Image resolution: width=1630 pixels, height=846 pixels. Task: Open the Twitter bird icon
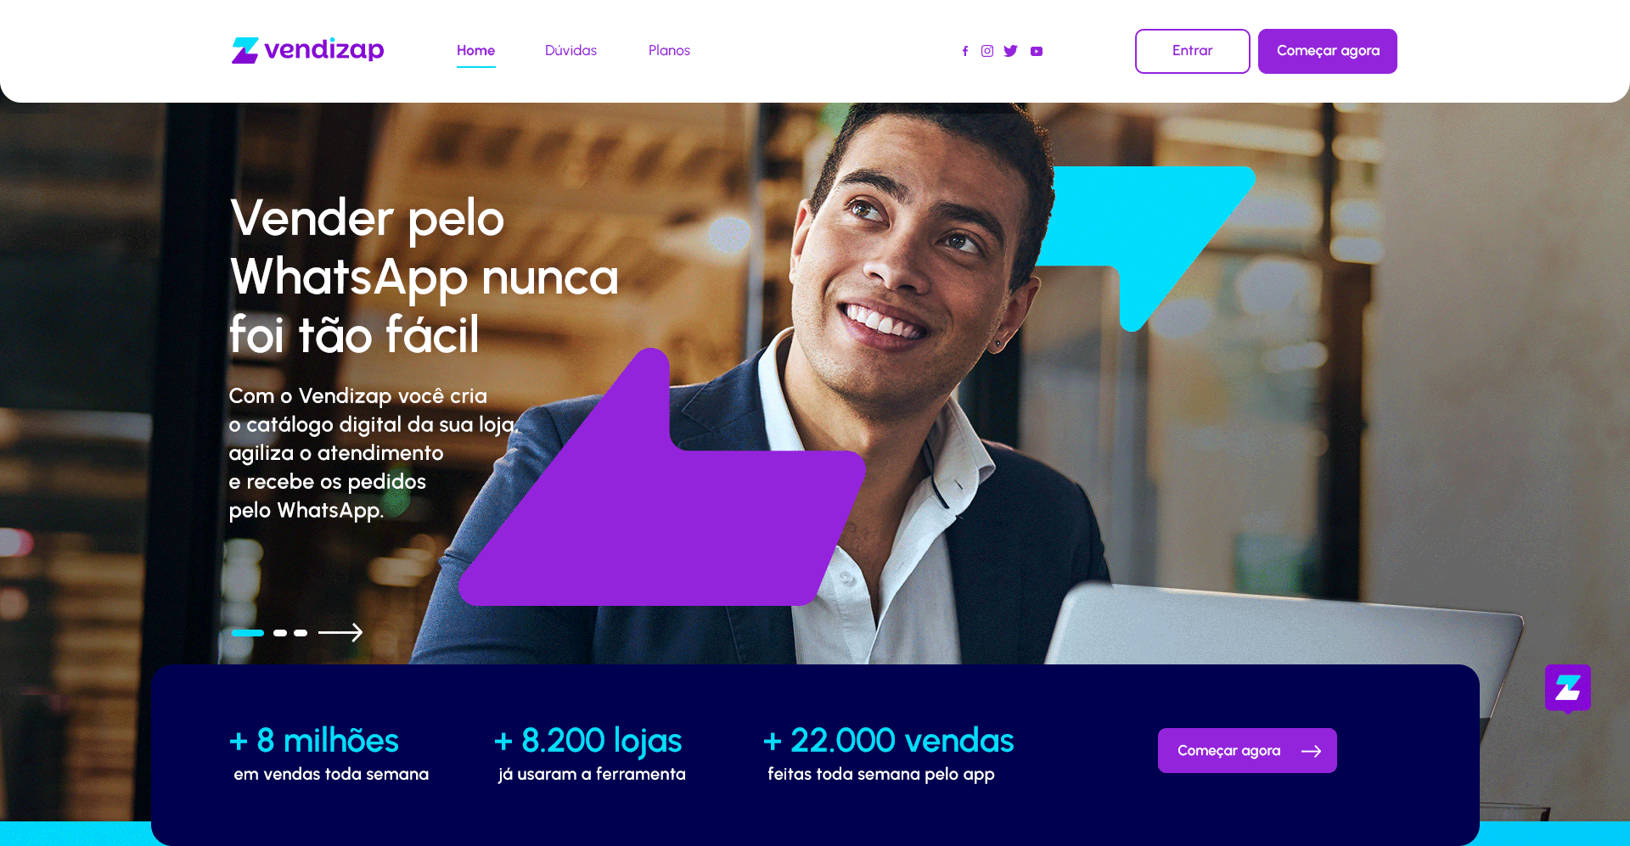pyautogui.click(x=1010, y=51)
